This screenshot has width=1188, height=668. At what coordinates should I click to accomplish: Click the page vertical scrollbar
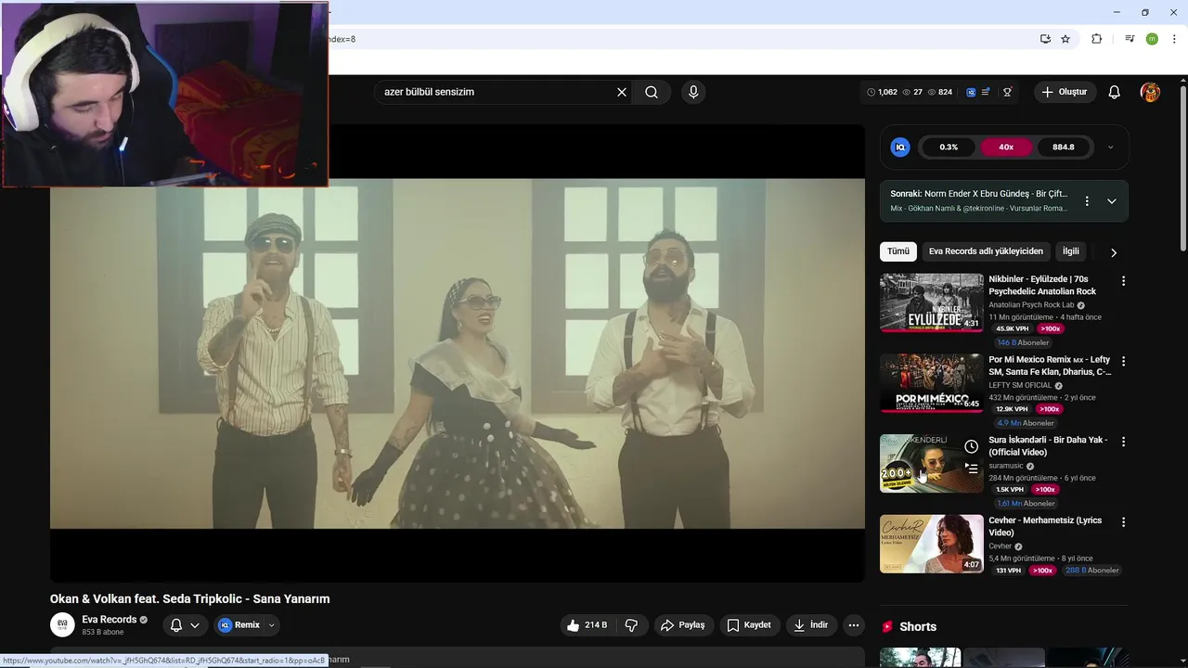(x=1182, y=167)
